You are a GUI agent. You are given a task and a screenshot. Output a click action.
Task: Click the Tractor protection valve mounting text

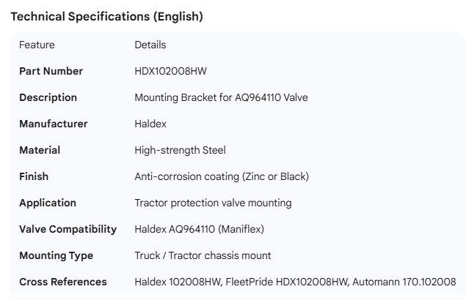tap(213, 203)
